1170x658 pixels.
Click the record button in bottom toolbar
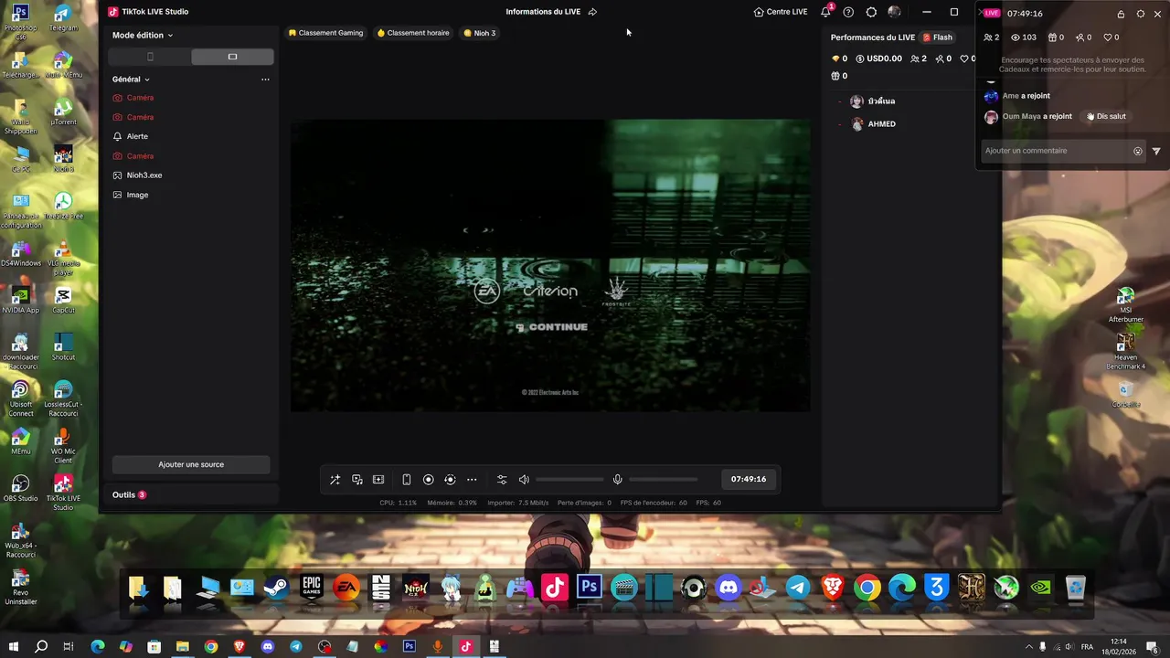[428, 480]
